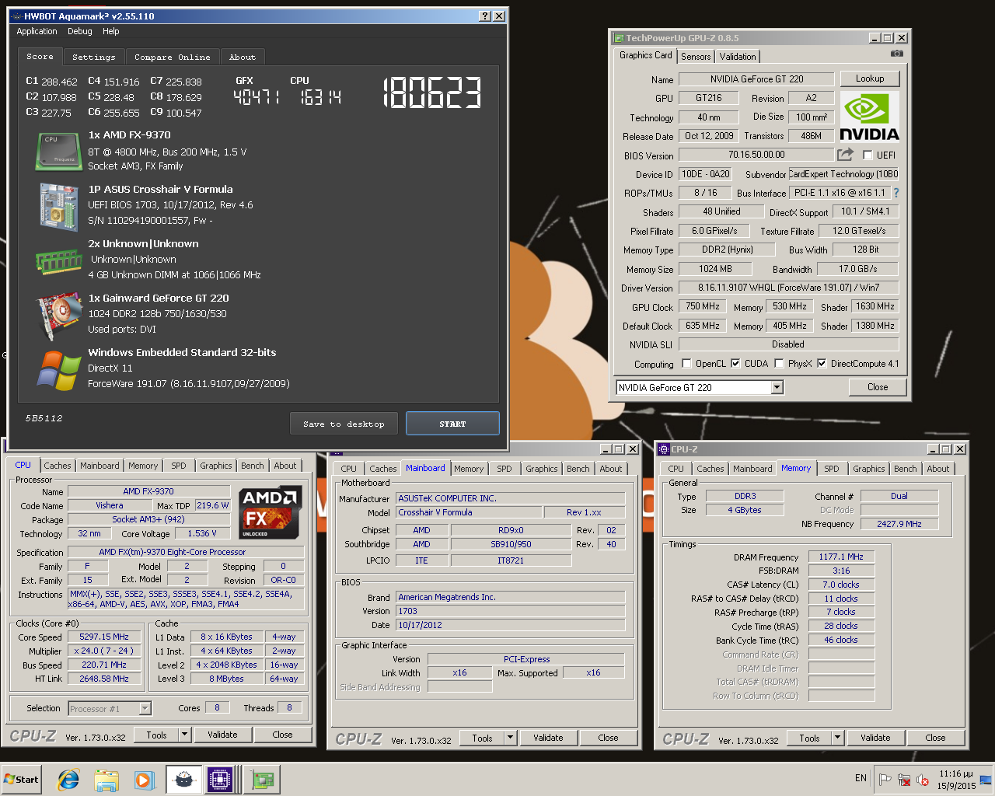Click the Driver Version field in GPU-Z
995x796 pixels.
tap(788, 288)
